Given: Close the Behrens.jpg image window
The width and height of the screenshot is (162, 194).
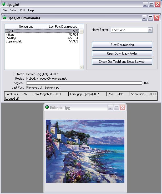Looking at the screenshot, I should coord(123,107).
